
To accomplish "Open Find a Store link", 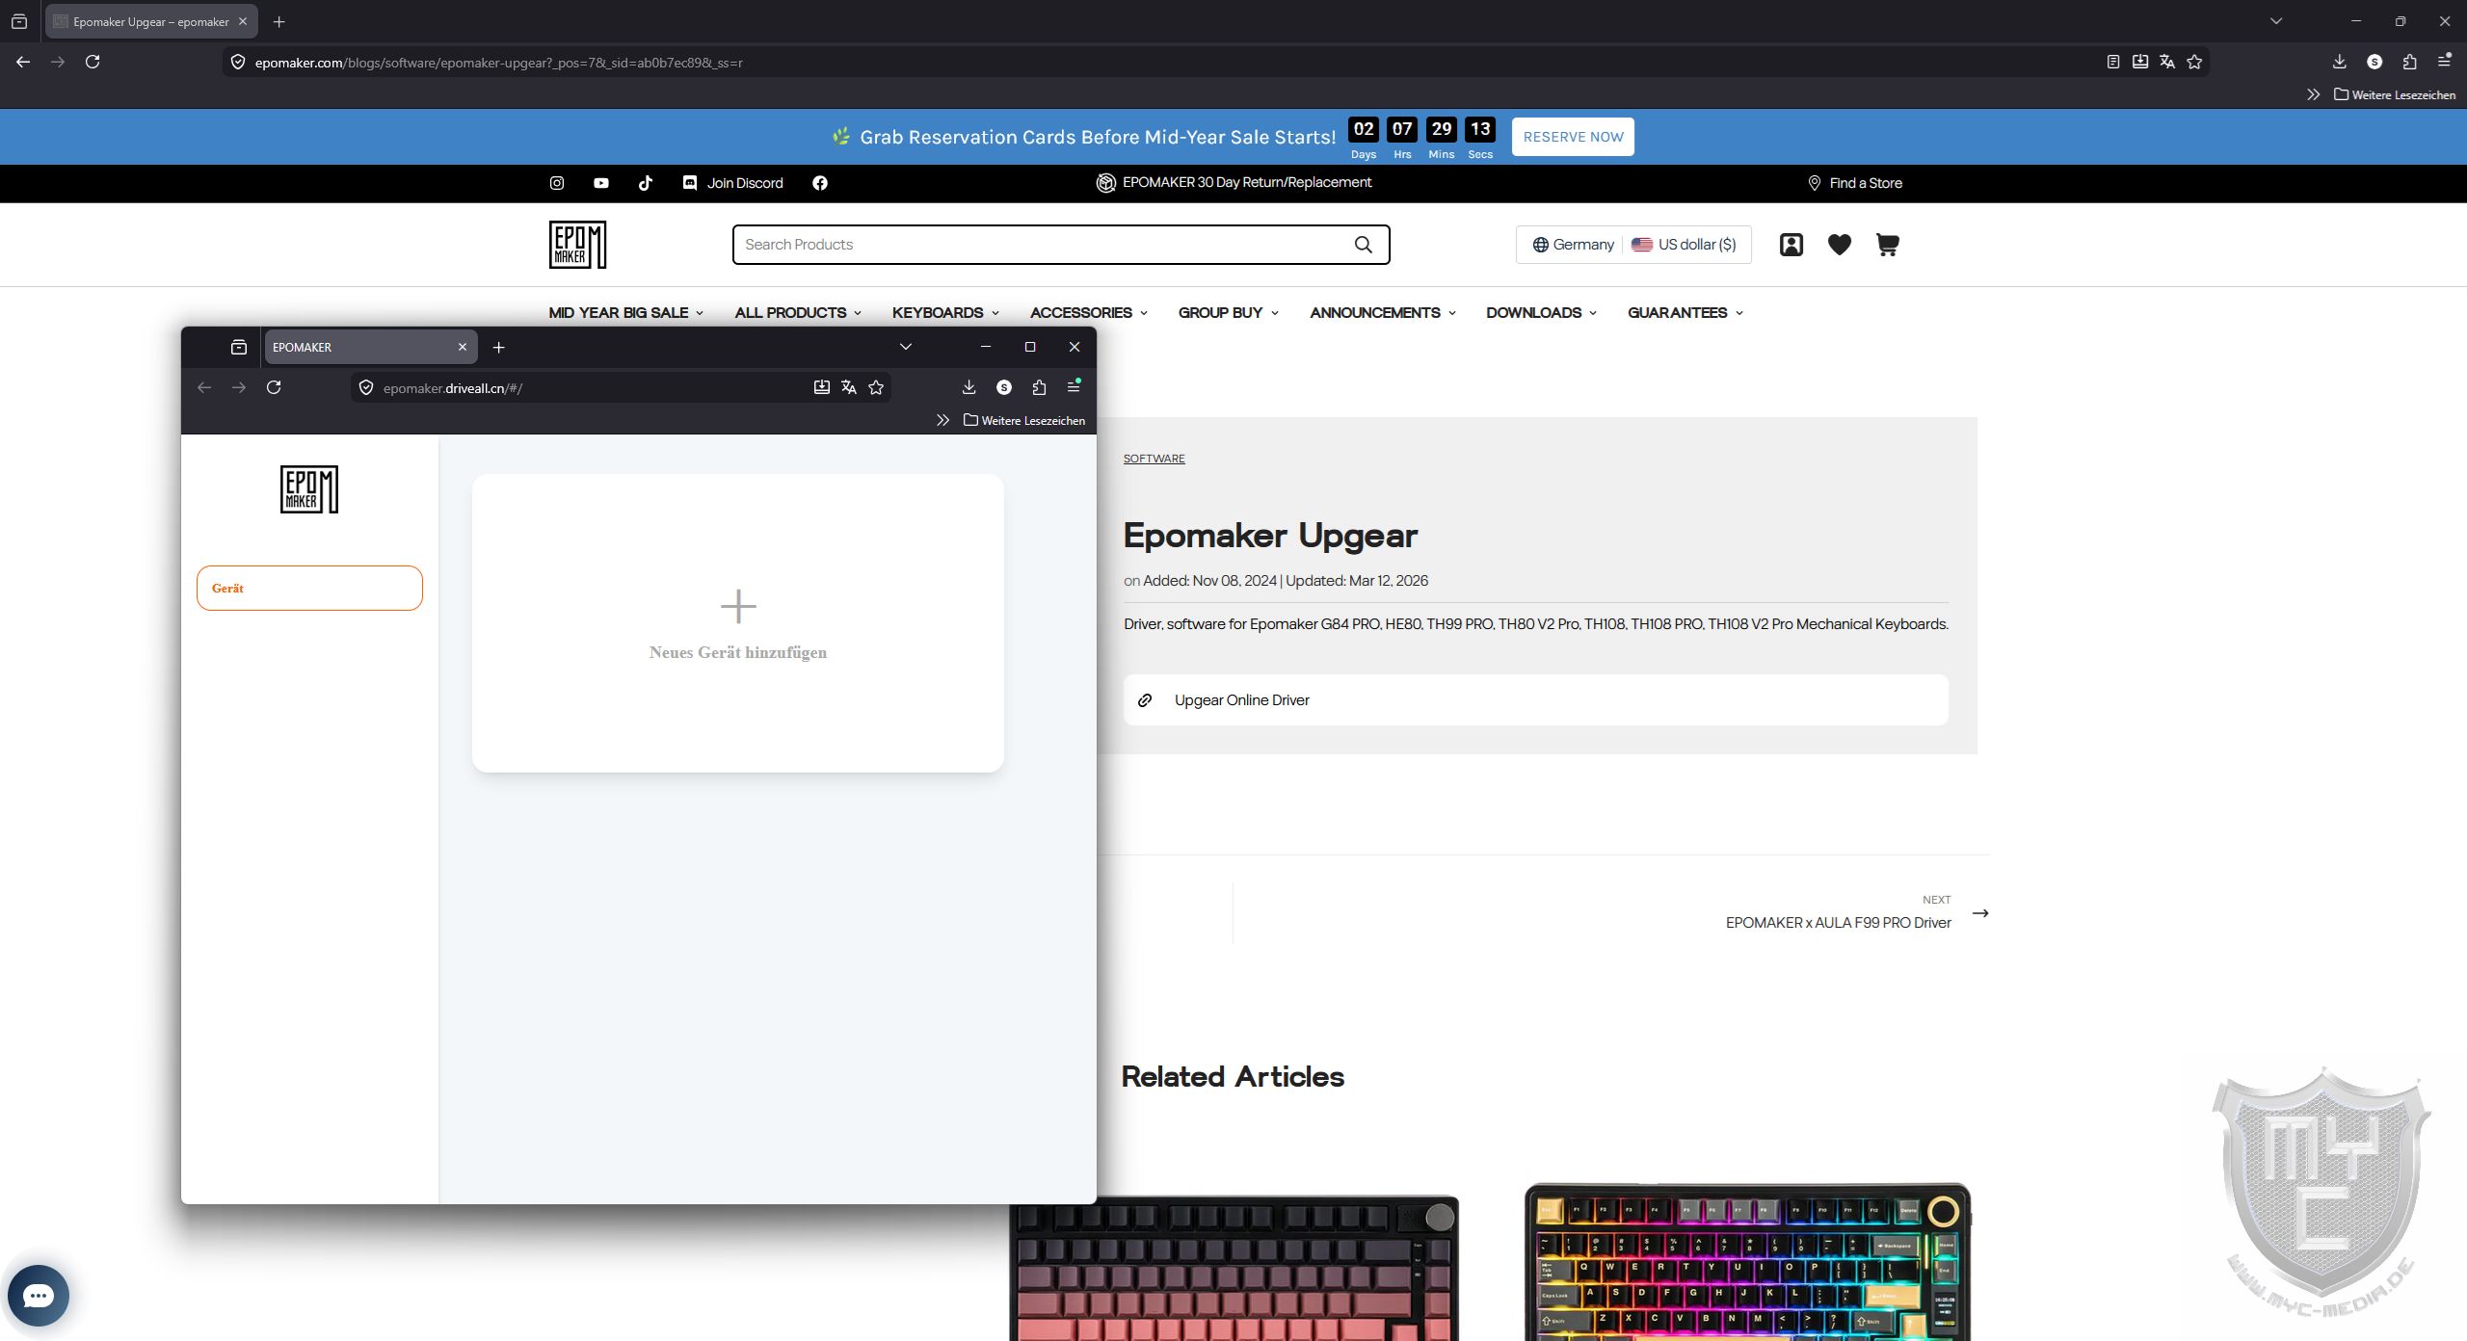I will pos(1855,183).
